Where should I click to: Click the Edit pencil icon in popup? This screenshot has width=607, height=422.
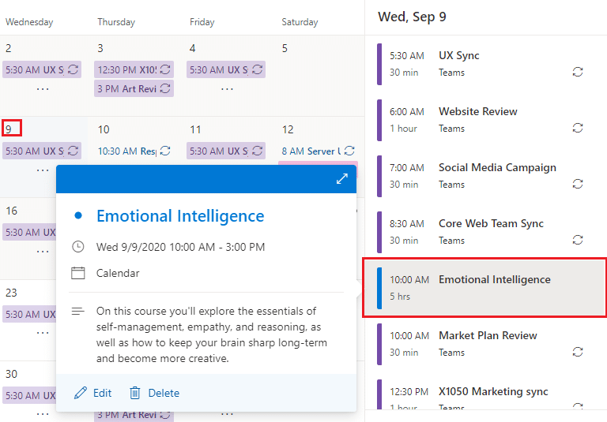click(81, 393)
